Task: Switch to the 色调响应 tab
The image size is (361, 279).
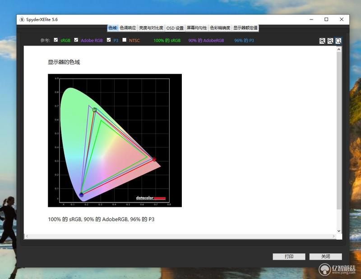Action: tap(128, 28)
